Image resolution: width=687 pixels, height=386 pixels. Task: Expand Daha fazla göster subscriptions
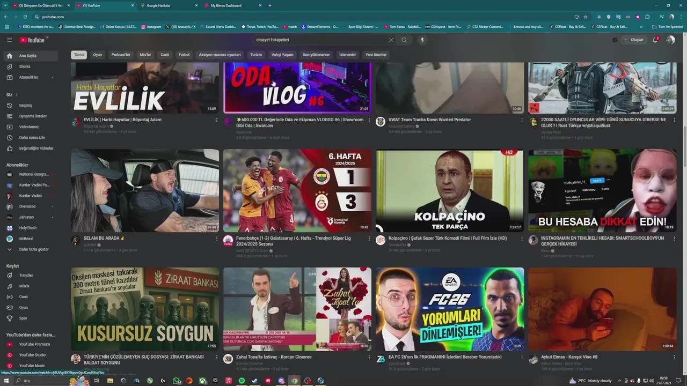click(31, 249)
